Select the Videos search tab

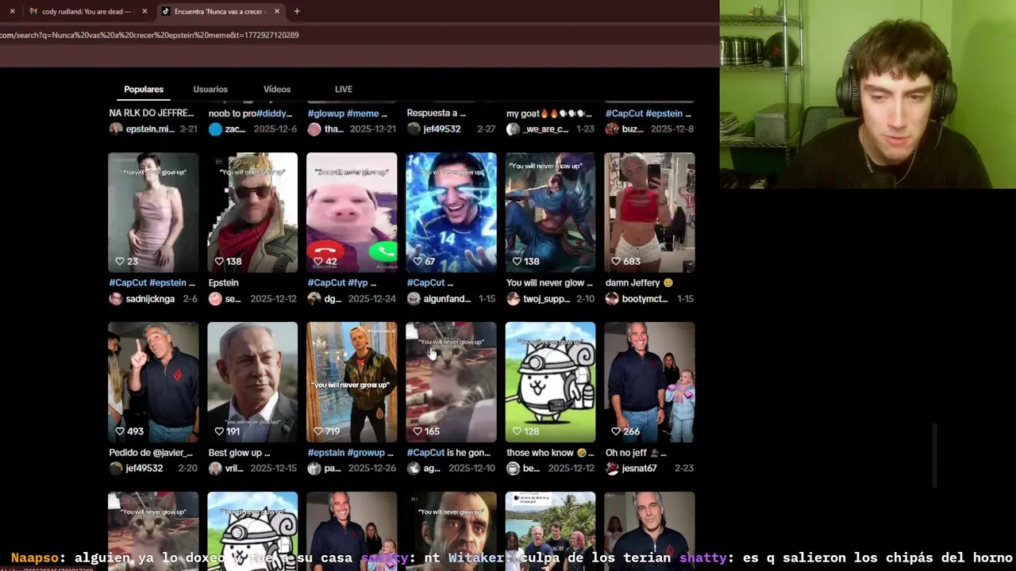(x=277, y=90)
